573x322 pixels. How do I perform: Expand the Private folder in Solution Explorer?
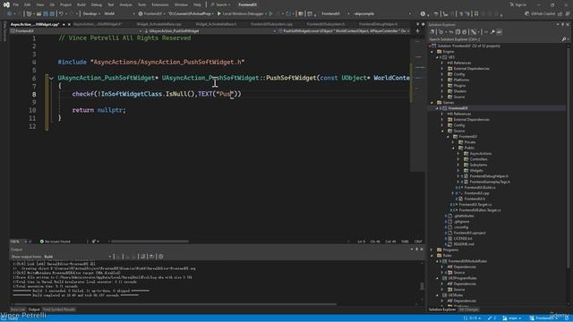(x=453, y=142)
